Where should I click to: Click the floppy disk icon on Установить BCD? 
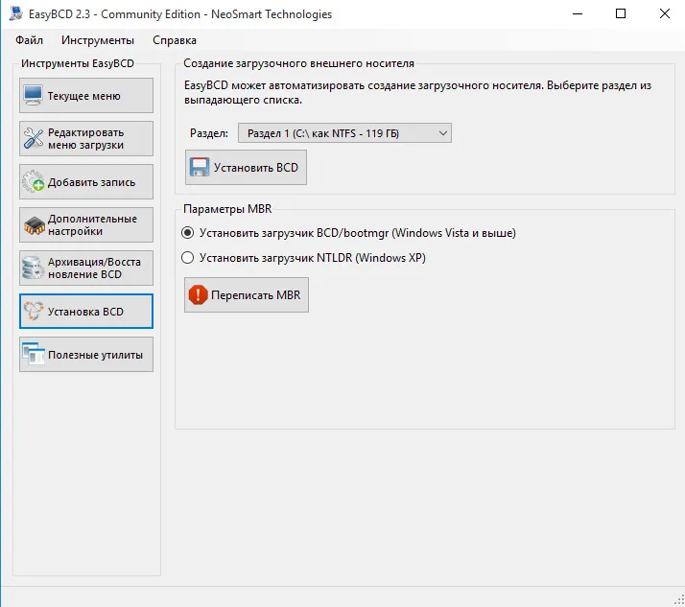tap(200, 167)
